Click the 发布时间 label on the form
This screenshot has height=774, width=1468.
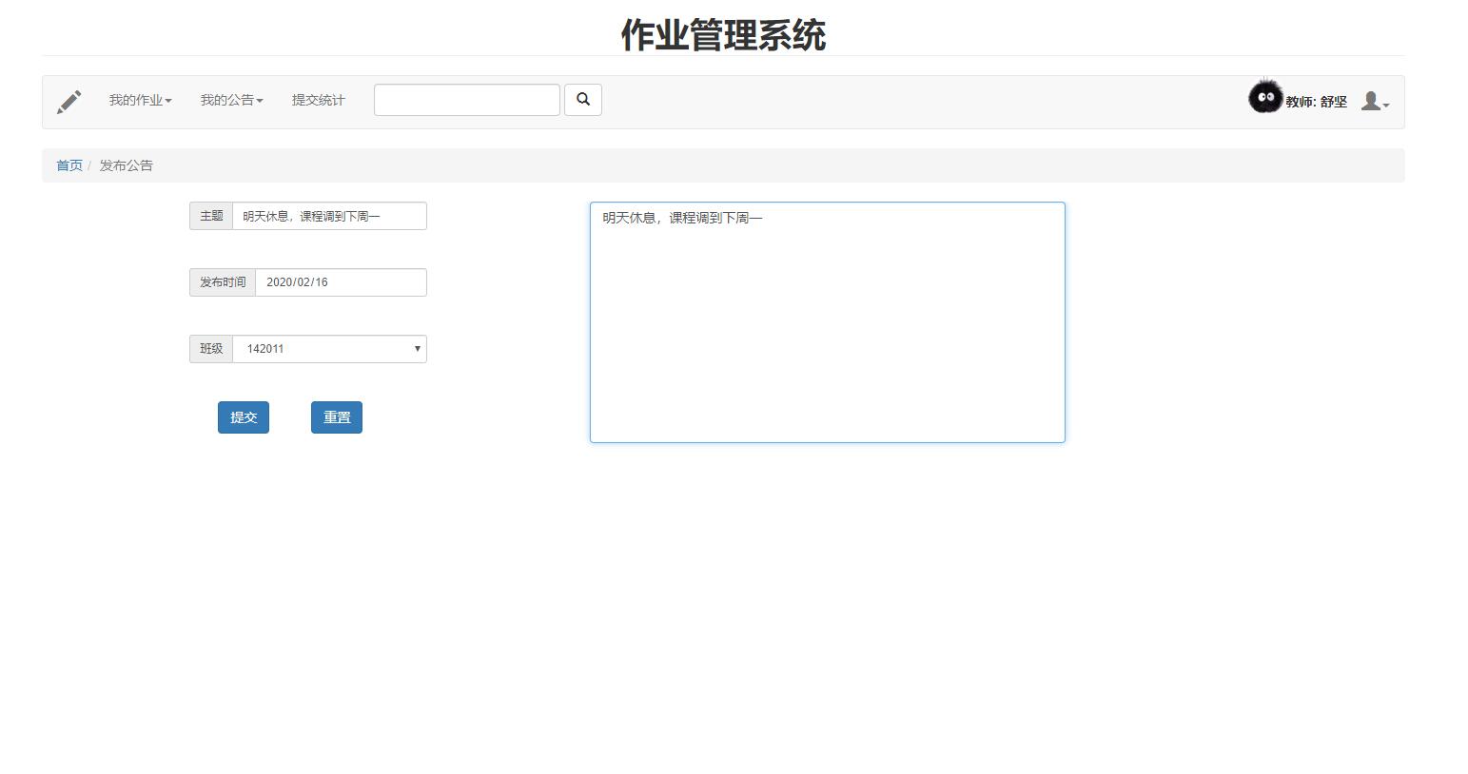pos(222,281)
